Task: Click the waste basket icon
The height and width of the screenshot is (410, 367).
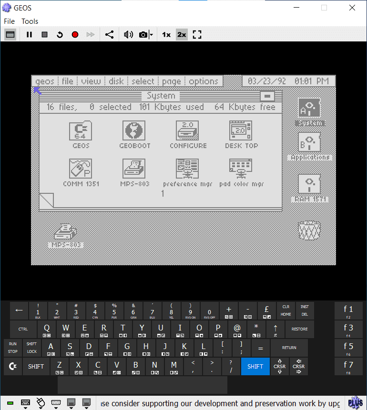Action: [x=309, y=230]
